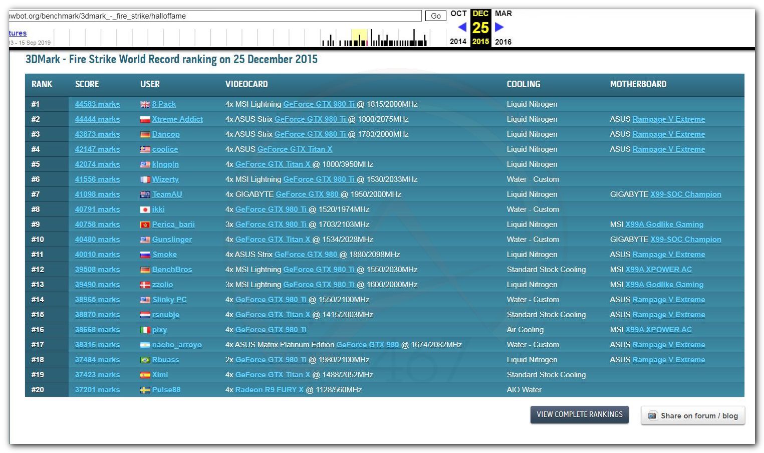
Task: Open the 44583 marks score link
Action: (x=97, y=104)
